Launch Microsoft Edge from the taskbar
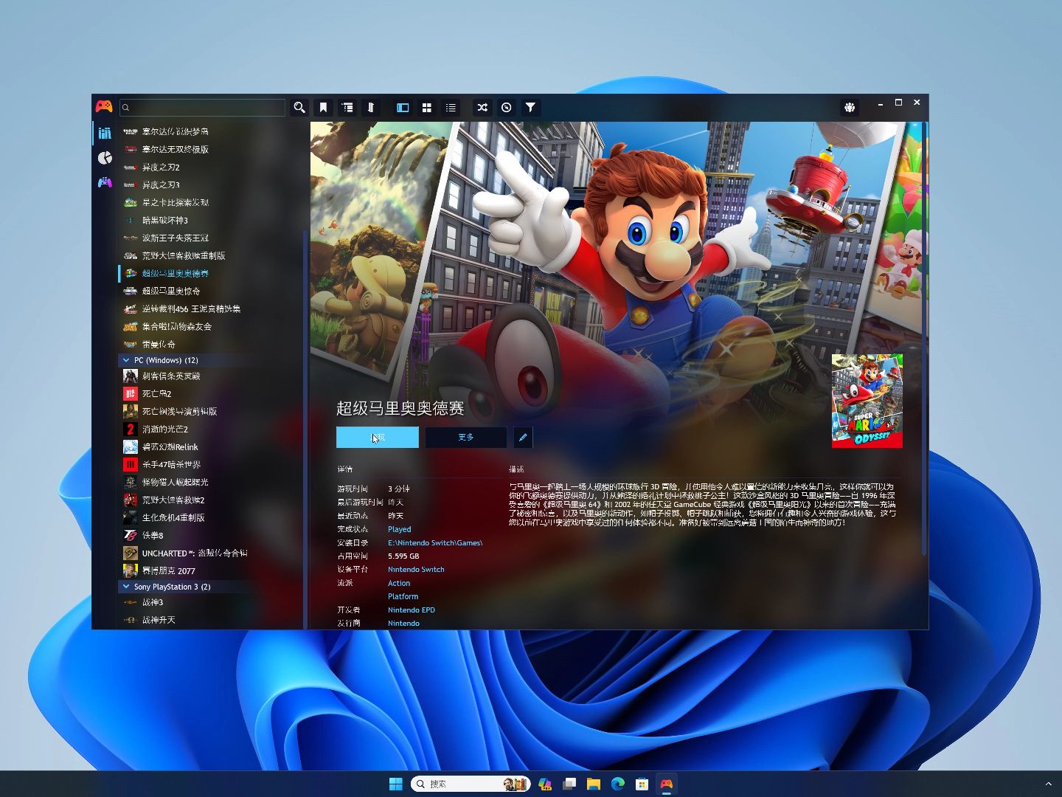 click(618, 784)
